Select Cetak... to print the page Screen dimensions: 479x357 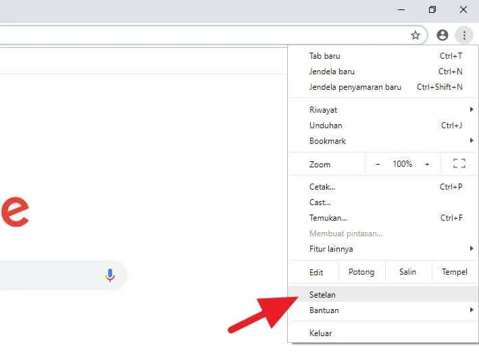pos(383,187)
